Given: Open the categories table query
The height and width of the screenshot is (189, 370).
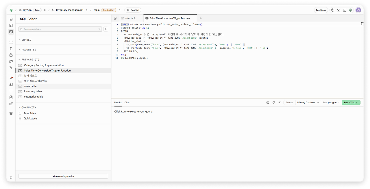Looking at the screenshot, I should pyautogui.click(x=63, y=97).
